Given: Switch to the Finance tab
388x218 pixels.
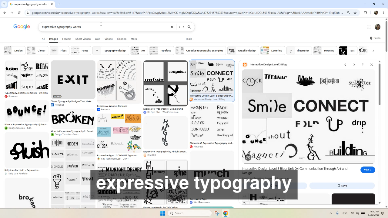Looking at the screenshot, I should coord(122,39).
